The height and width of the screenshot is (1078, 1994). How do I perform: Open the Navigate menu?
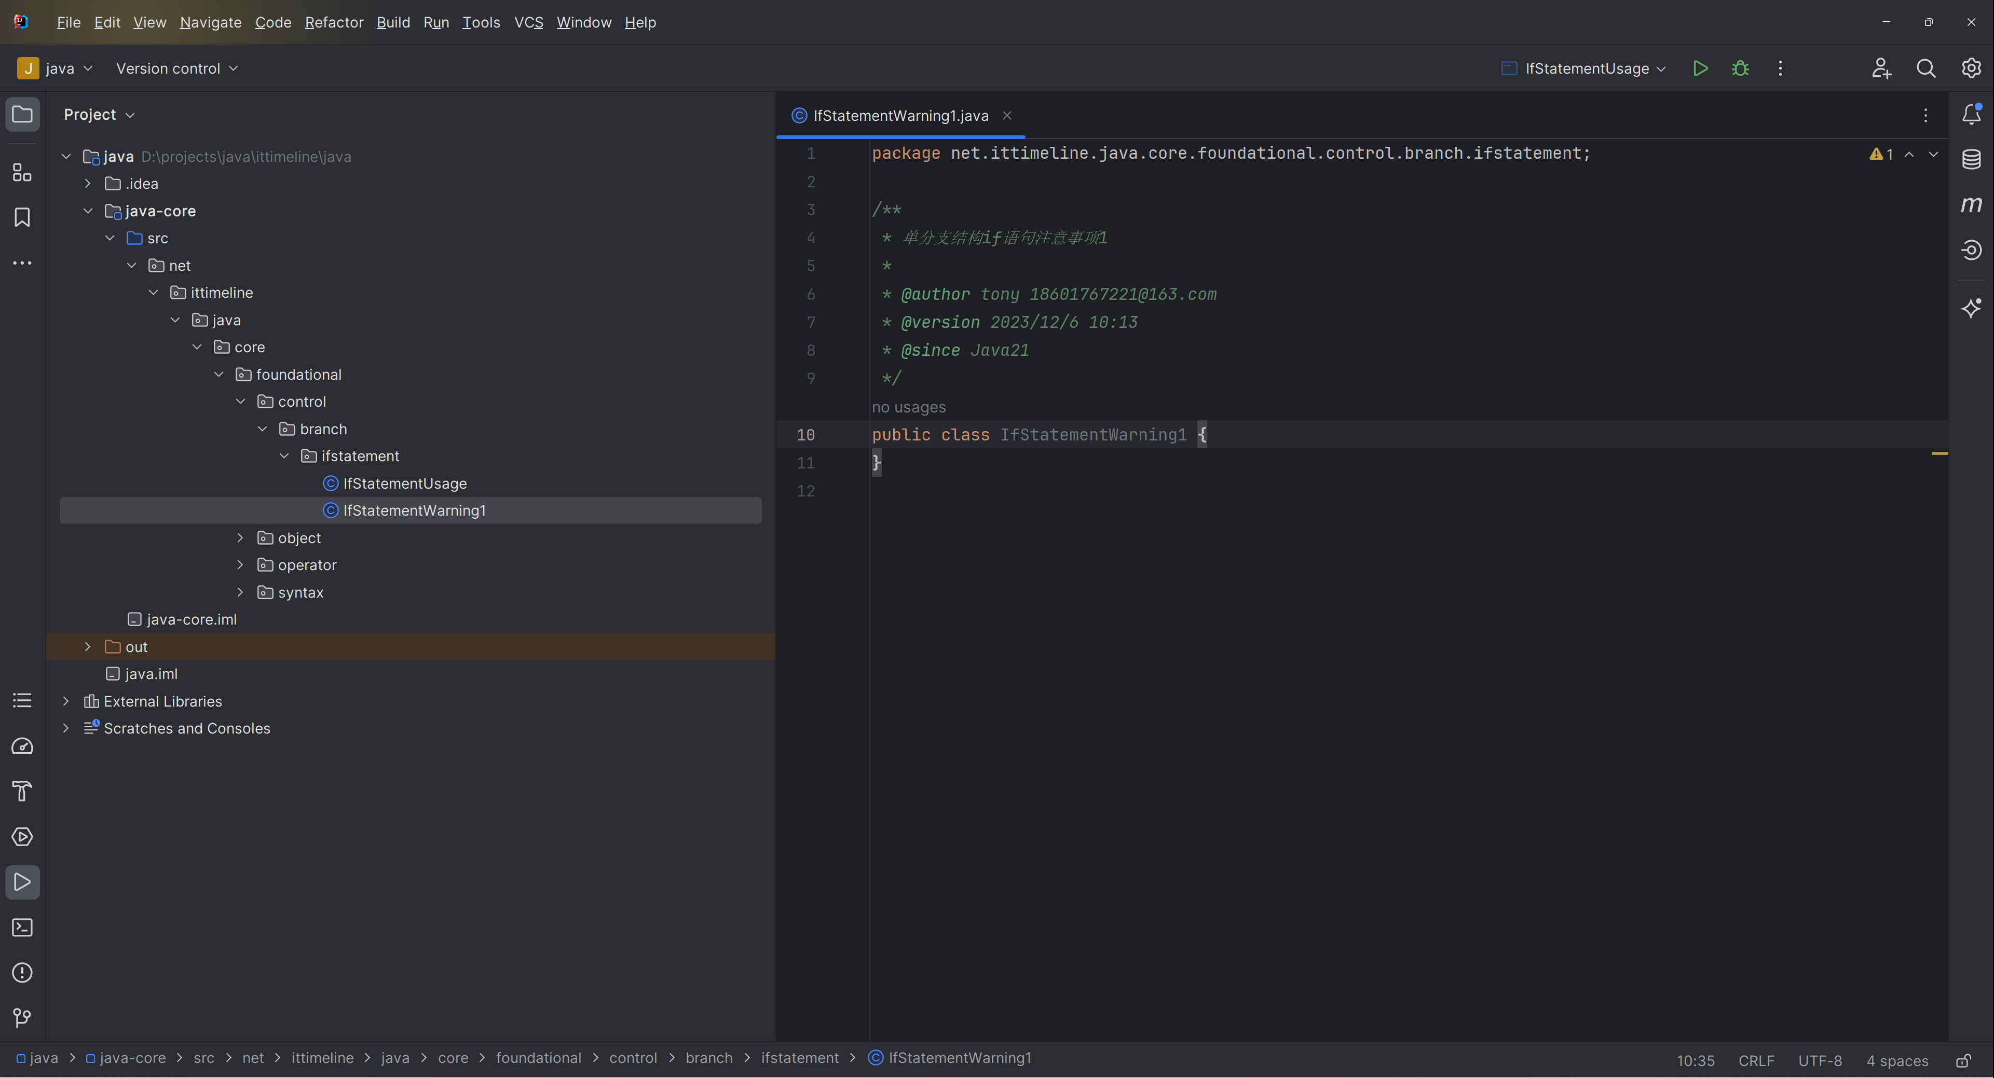pyautogui.click(x=211, y=22)
